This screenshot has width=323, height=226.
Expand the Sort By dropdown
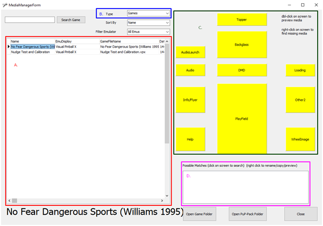[148, 23]
